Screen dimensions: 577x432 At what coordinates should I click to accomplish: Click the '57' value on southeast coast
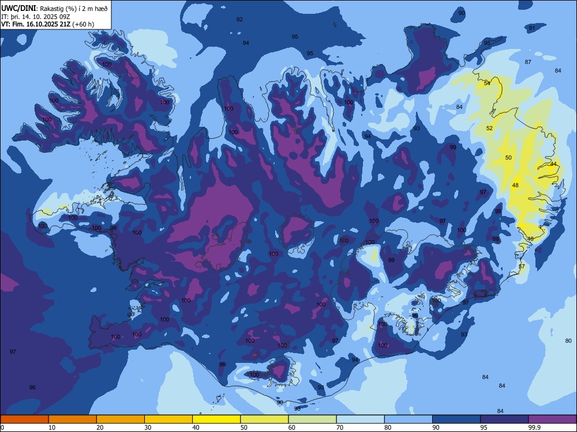[522, 266]
